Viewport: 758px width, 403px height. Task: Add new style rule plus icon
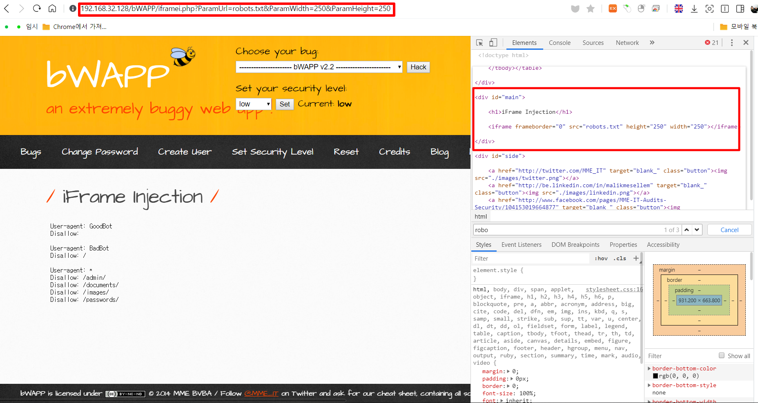pyautogui.click(x=636, y=258)
